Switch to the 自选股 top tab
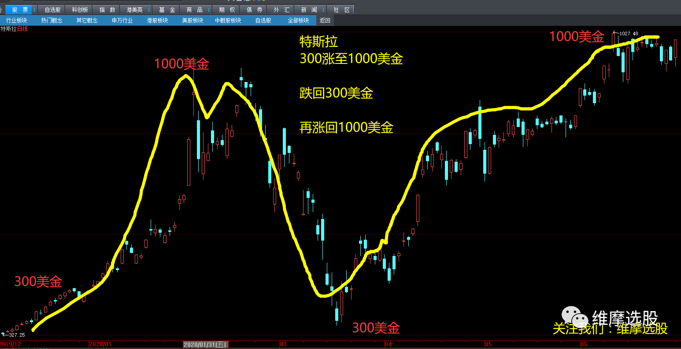Image resolution: width=681 pixels, height=349 pixels. 52,10
